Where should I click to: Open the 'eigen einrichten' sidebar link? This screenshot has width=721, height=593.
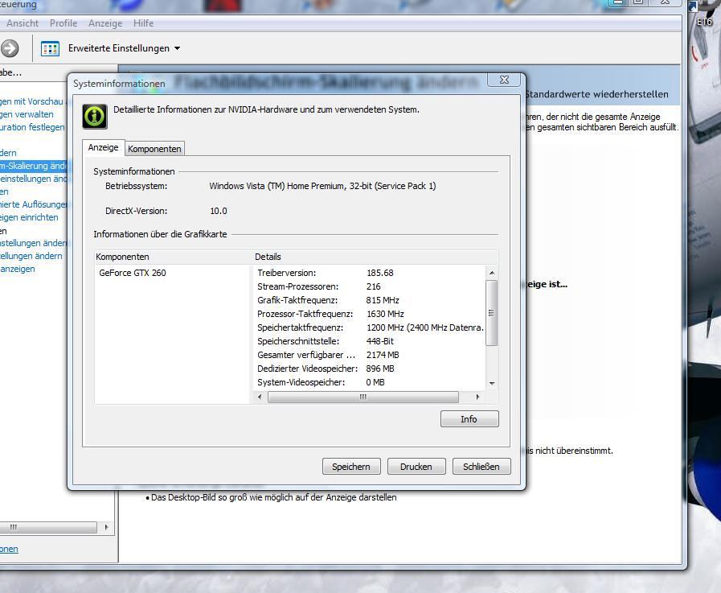click(x=30, y=217)
